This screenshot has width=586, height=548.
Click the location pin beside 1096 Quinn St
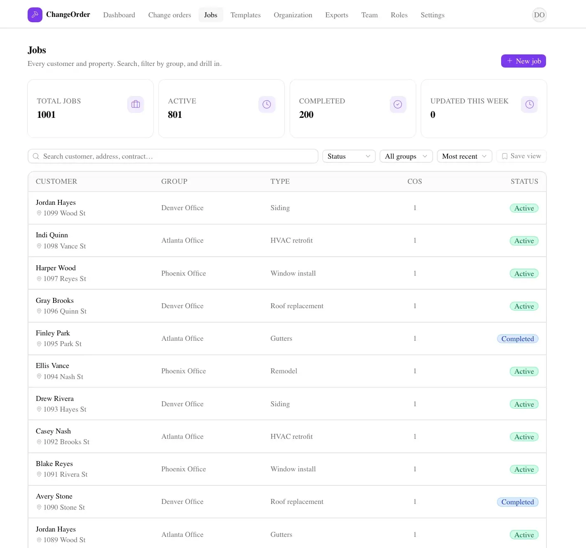(x=39, y=311)
